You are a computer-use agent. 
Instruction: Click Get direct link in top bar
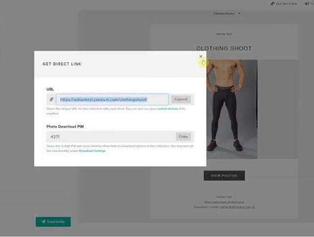pos(287,3)
